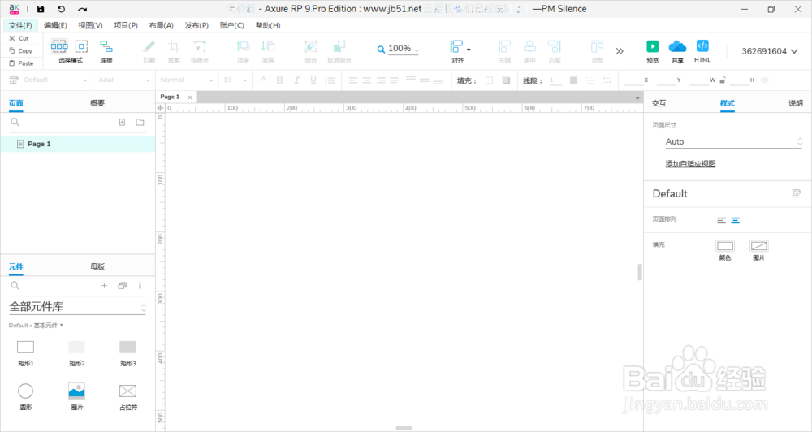Click the W width input field

[x=698, y=80]
